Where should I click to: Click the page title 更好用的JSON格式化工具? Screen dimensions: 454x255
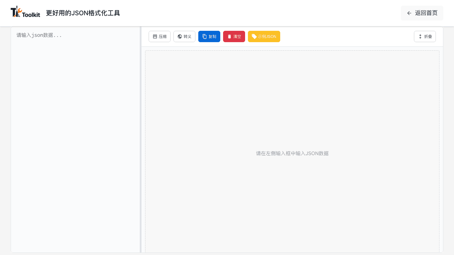click(83, 12)
